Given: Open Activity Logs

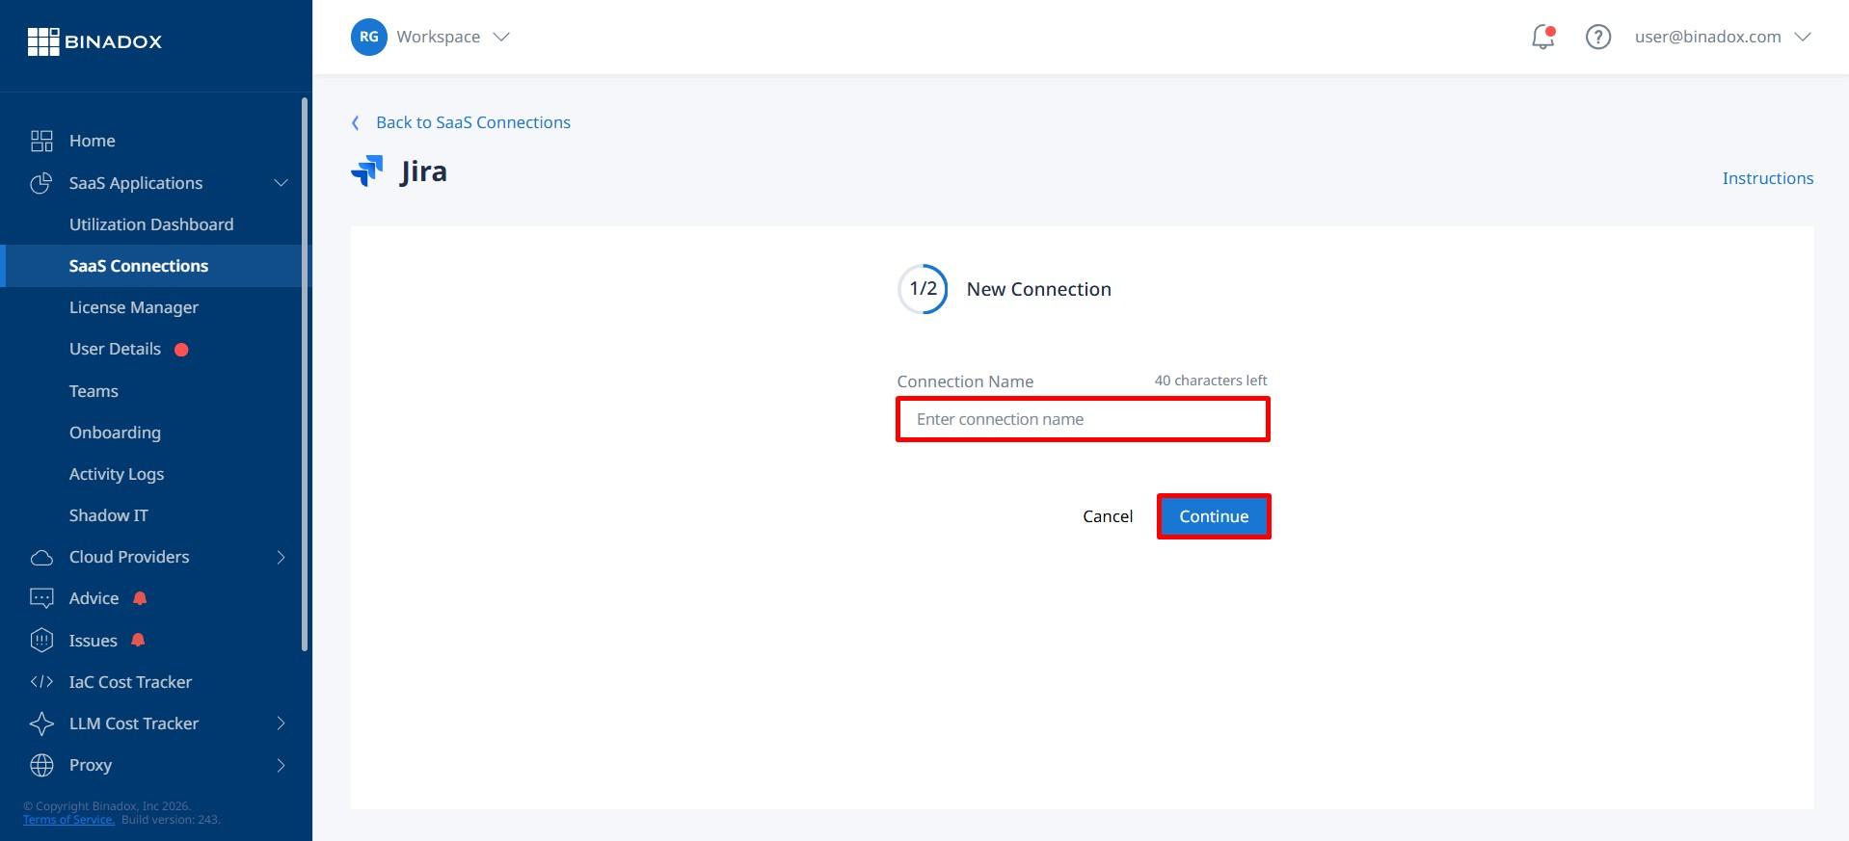Looking at the screenshot, I should pyautogui.click(x=117, y=474).
